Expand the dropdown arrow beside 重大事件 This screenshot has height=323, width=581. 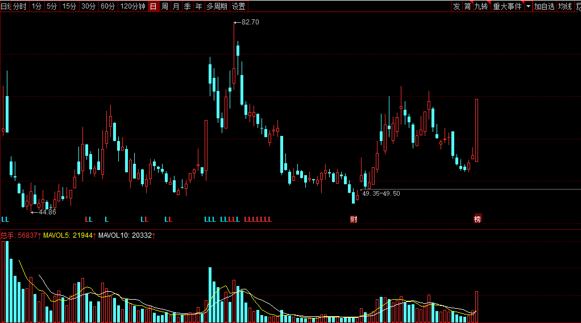click(x=528, y=6)
